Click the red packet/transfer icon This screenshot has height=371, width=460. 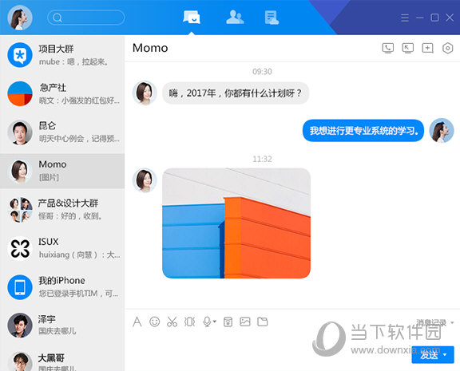pyautogui.click(x=228, y=322)
